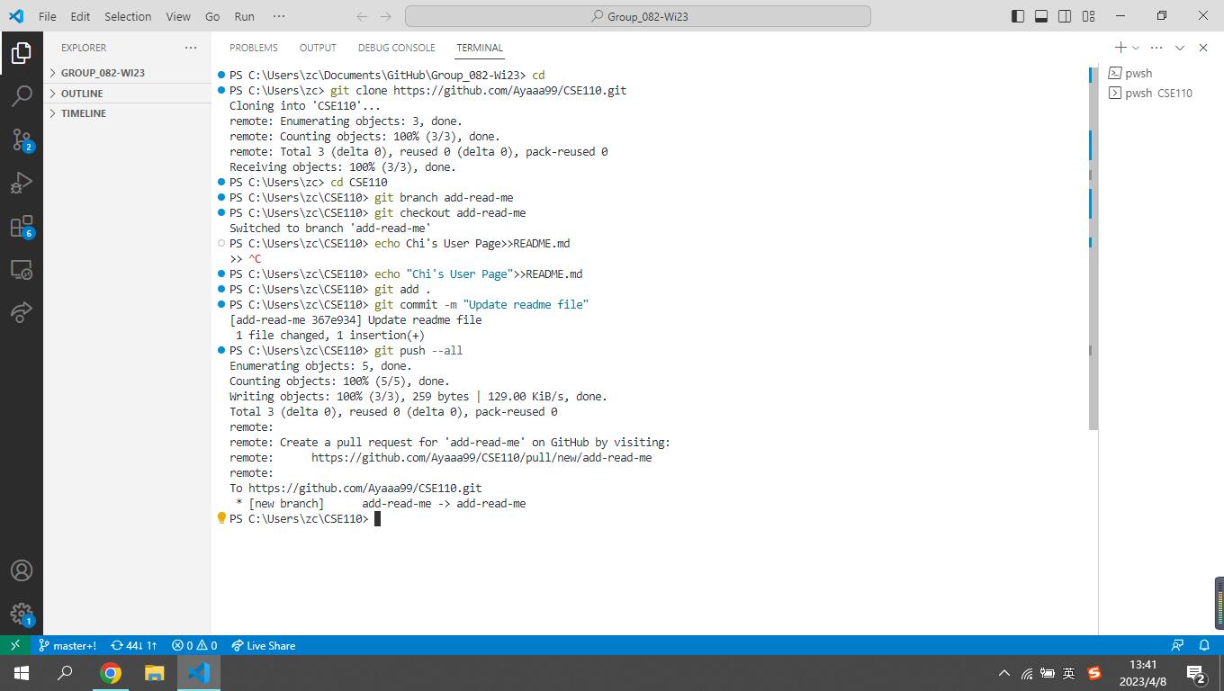Screen dimensions: 1224x691
Task: Open the Run menu
Action: pyautogui.click(x=244, y=16)
